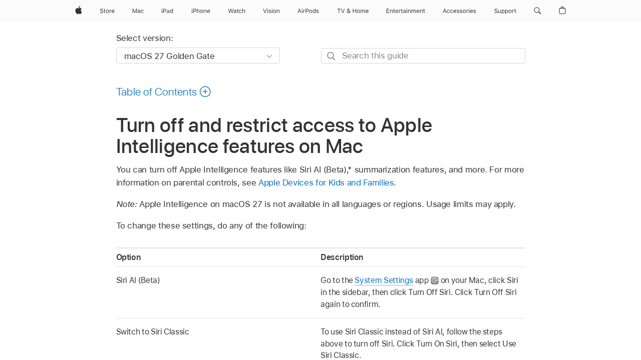Click the System Settings gear app icon
The width and height of the screenshot is (641, 360).
(x=435, y=280)
